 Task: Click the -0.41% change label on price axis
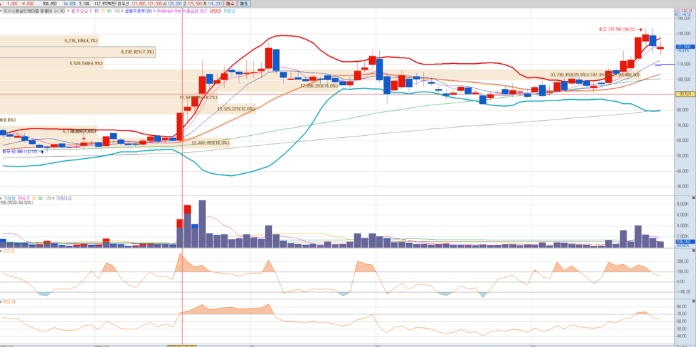[682, 51]
